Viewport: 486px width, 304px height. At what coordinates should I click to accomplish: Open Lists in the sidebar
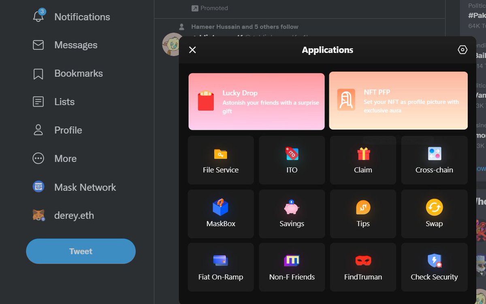pyautogui.click(x=54, y=102)
